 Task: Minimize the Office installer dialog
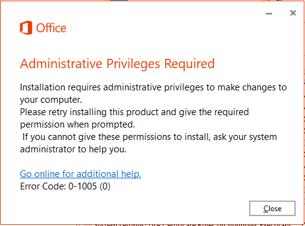point(269,14)
